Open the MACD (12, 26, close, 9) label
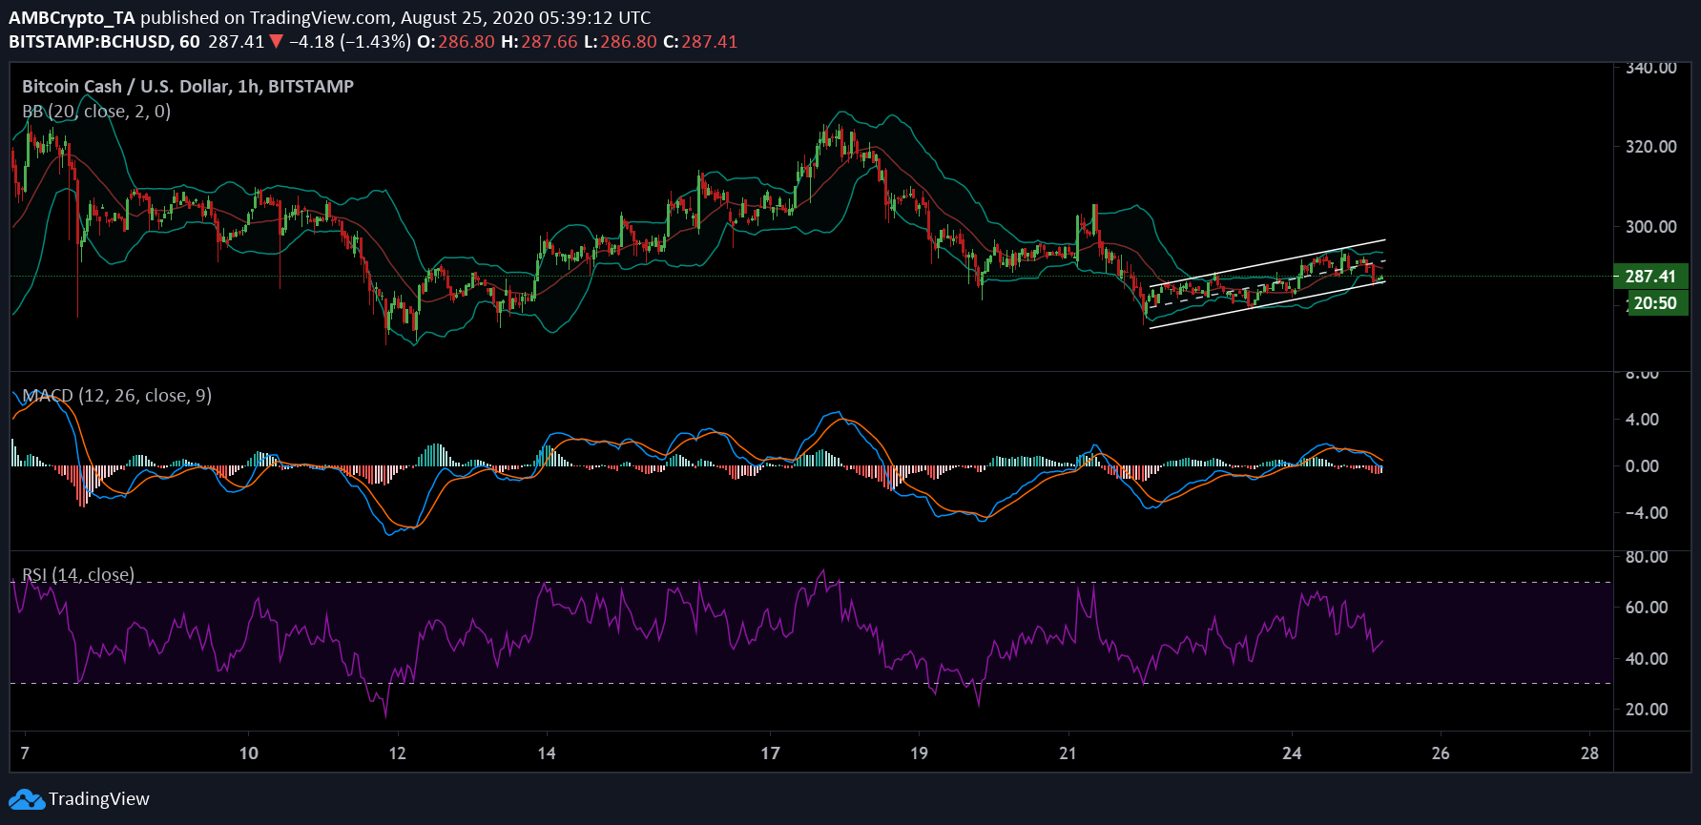Viewport: 1701px width, 825px height. tap(116, 396)
